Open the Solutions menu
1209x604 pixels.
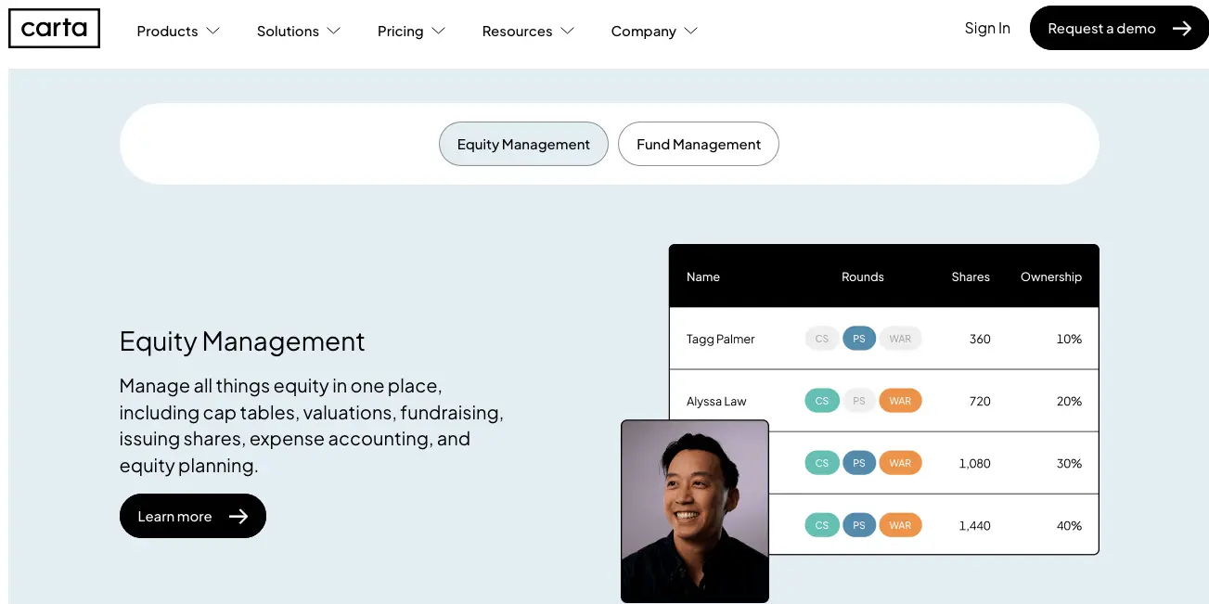[x=299, y=32]
